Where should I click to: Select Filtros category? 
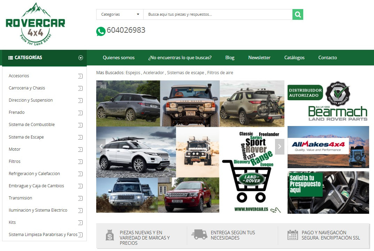(x=15, y=161)
